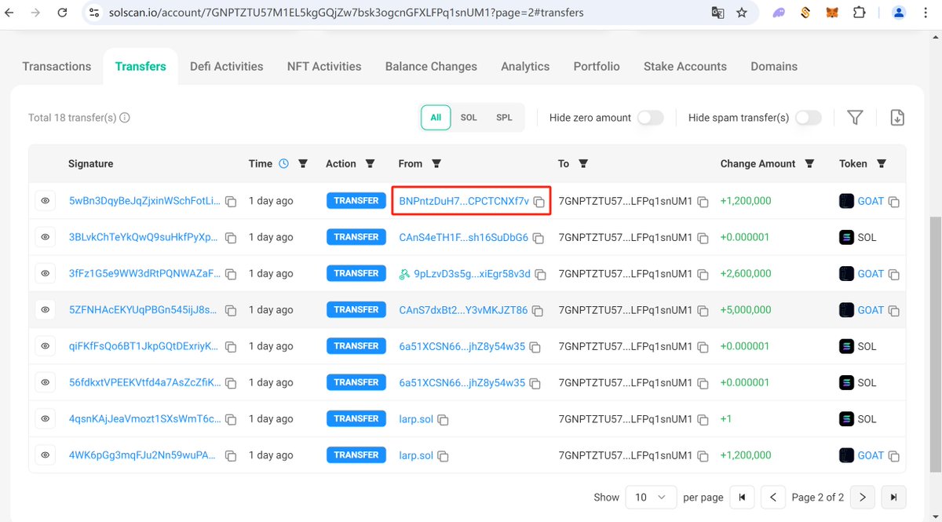Viewport: 942px width, 522px height.
Task: Copy the To address in the 5wBn3Dqy row
Action: (x=703, y=202)
